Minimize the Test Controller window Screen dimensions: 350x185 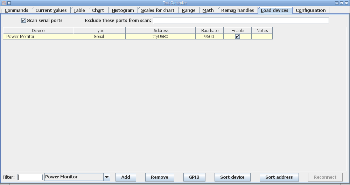337,3
